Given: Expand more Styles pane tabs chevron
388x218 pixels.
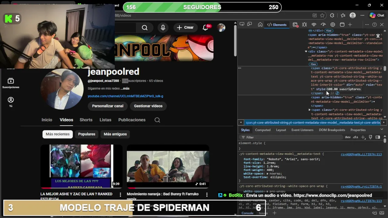Looking at the screenshot, I should 382,130.
